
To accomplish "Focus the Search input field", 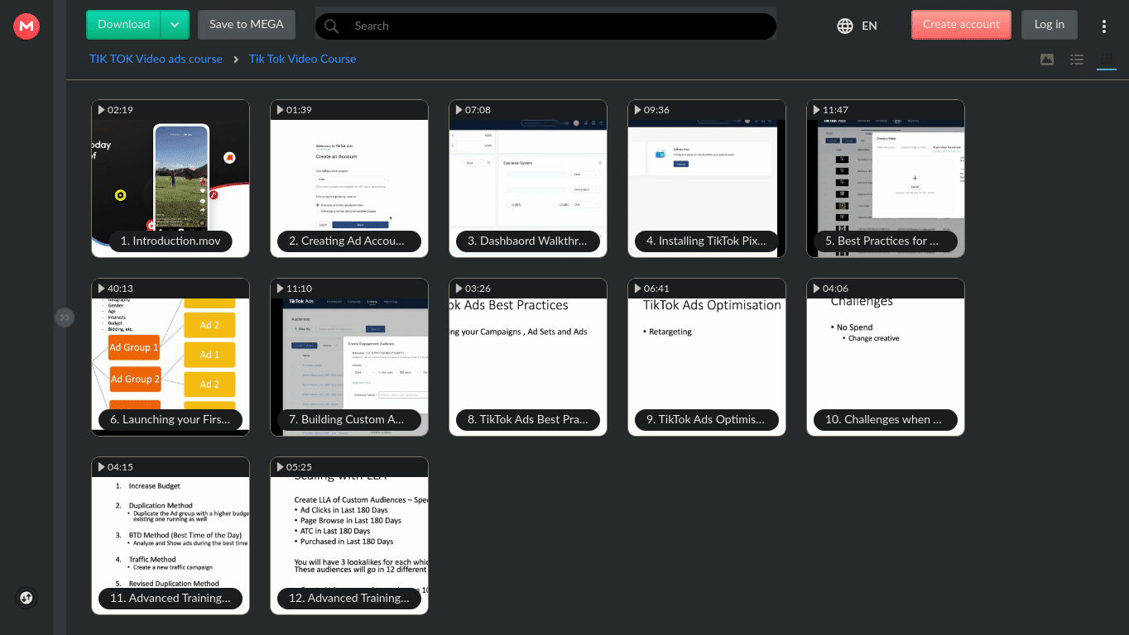I will 545,26.
